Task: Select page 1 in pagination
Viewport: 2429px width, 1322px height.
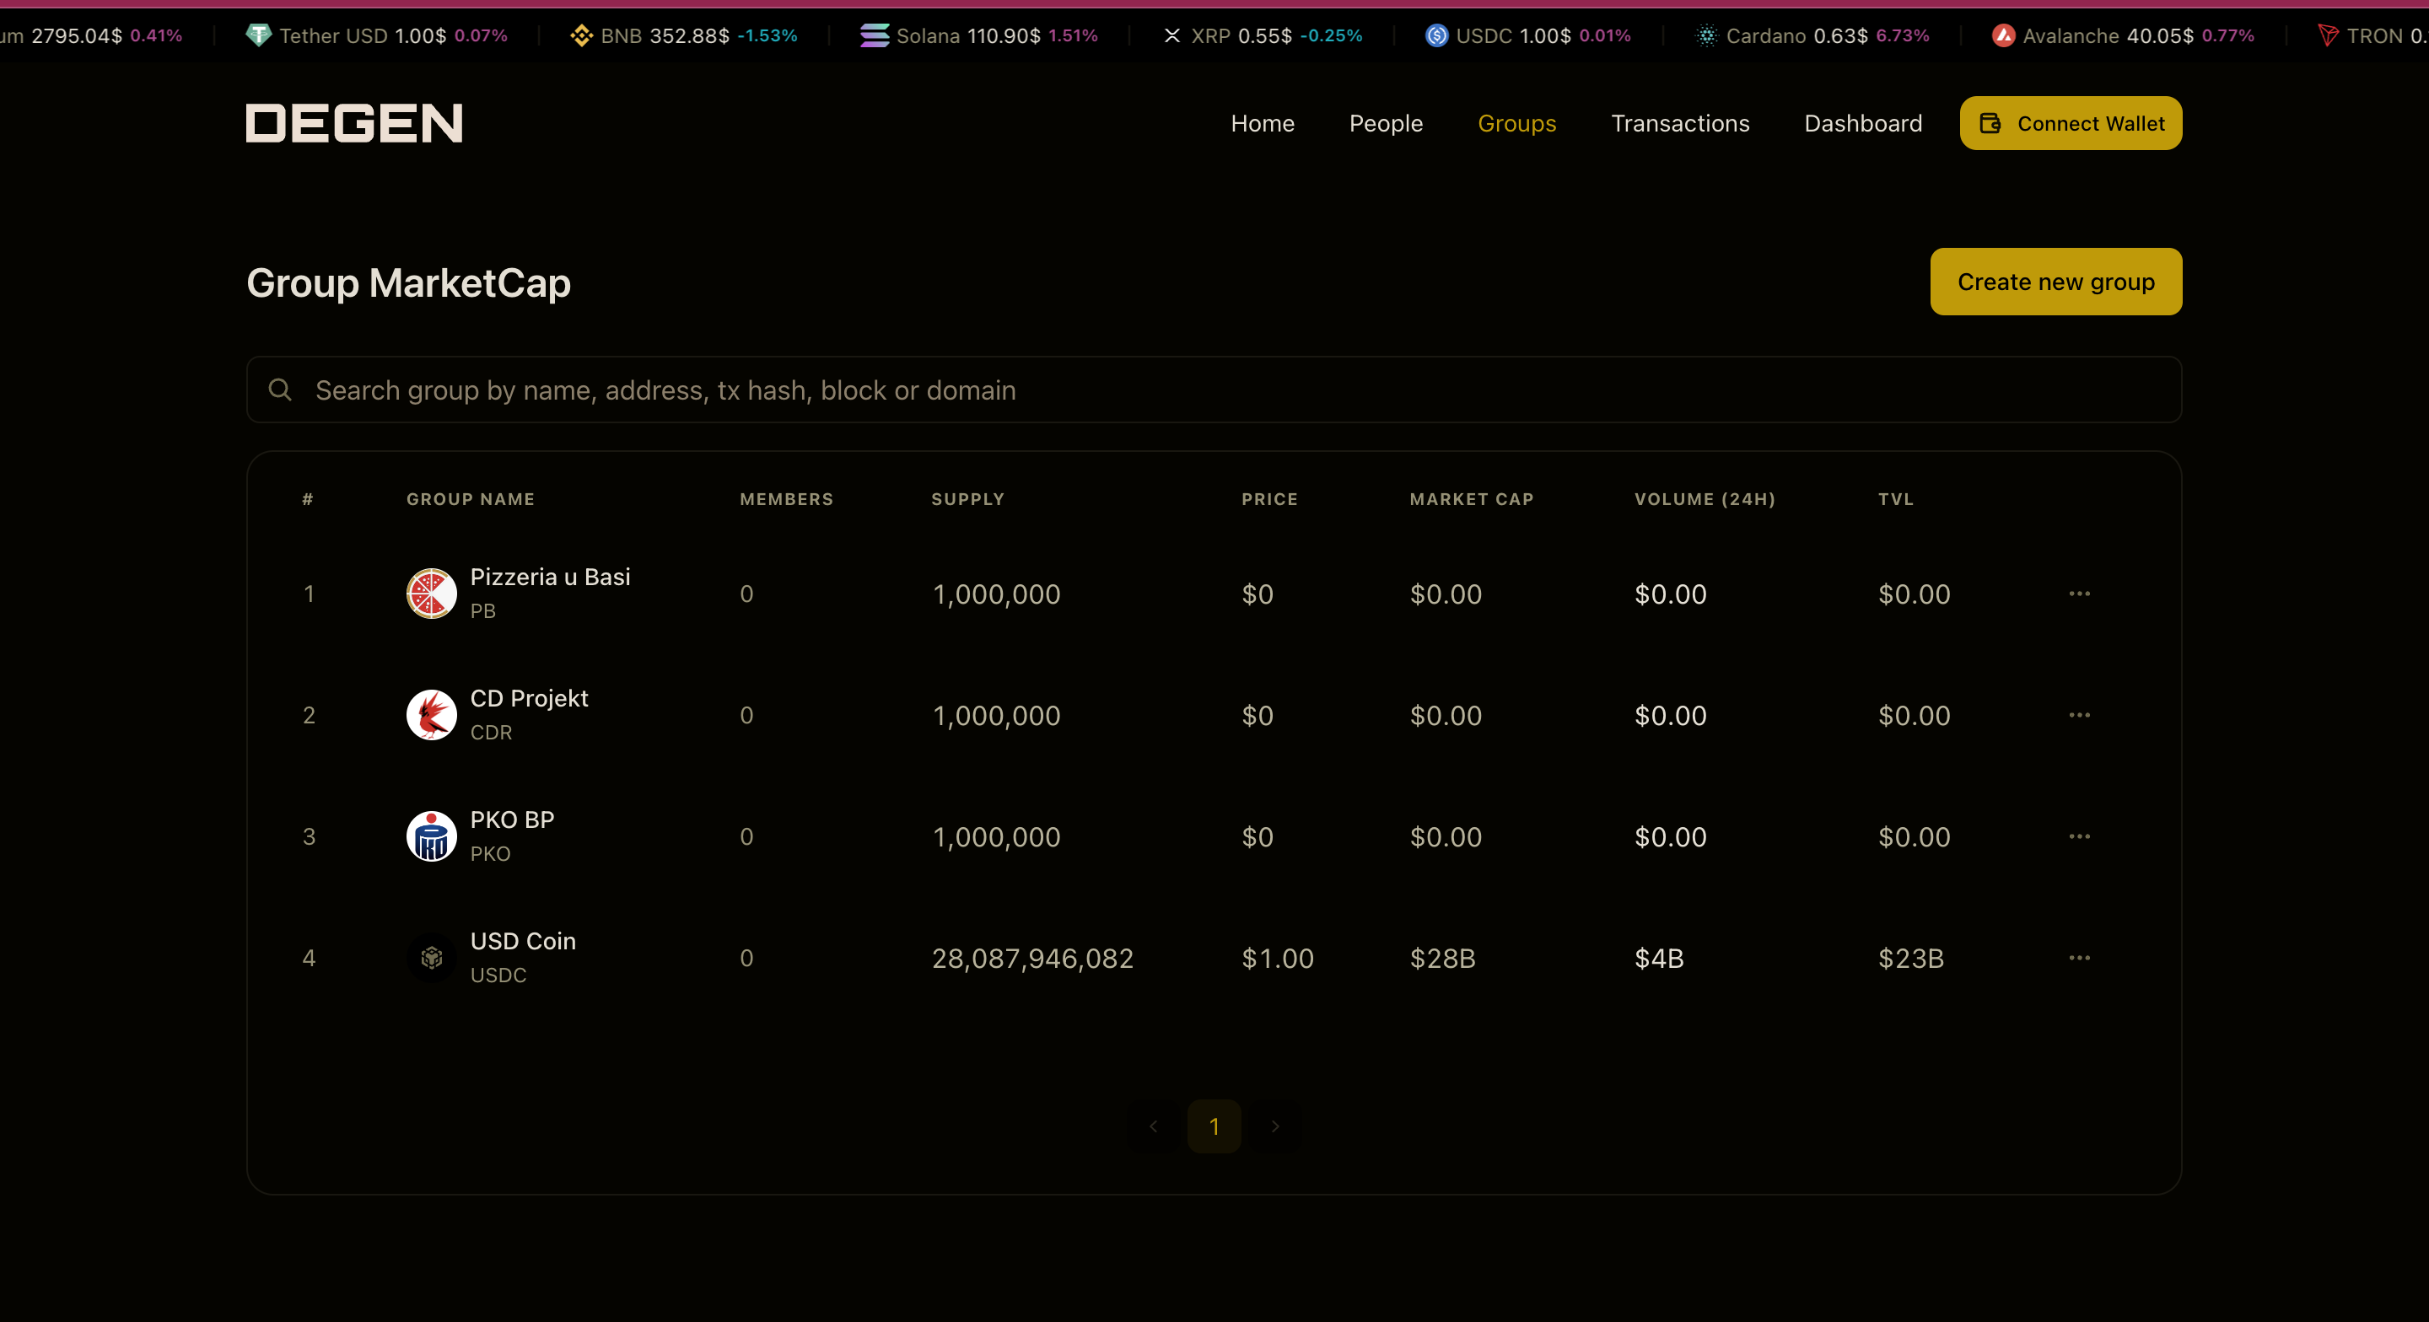Action: 1214,1126
